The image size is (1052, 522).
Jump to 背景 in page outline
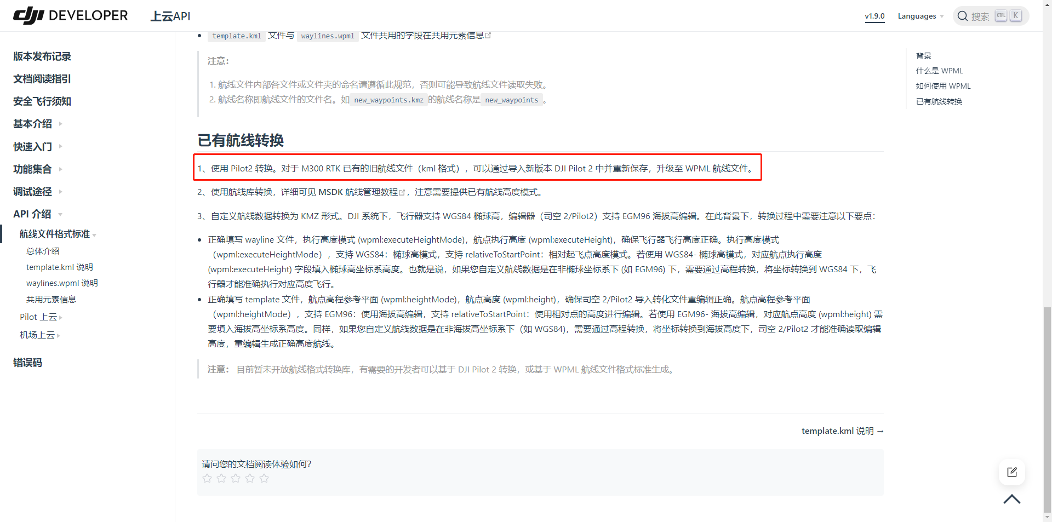coord(923,56)
